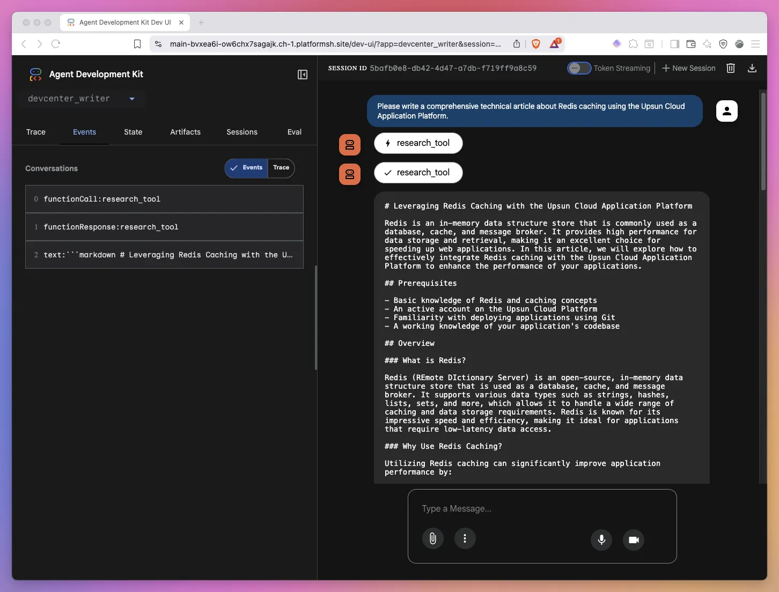Select Events view in Conversations toggle
Viewport: 779px width, 592px height.
pyautogui.click(x=246, y=168)
